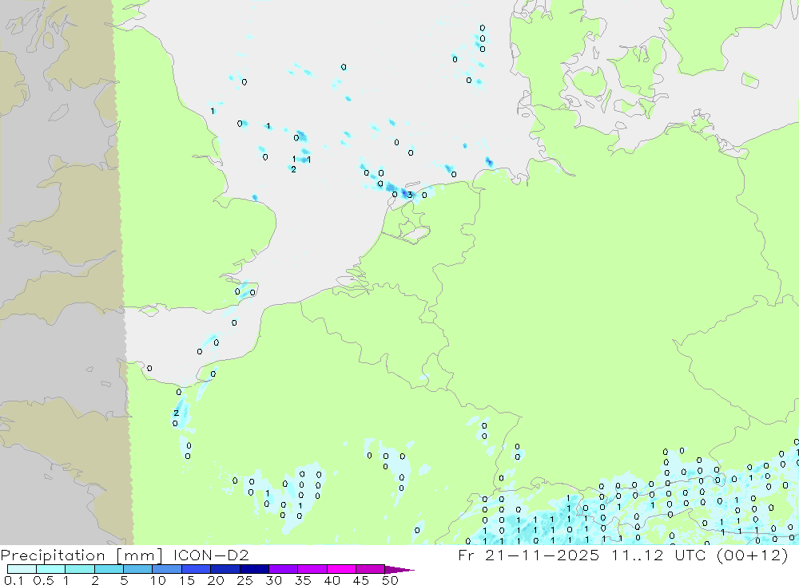Click the '(00+12)' forecast offset text
799x585 pixels.
click(752, 555)
